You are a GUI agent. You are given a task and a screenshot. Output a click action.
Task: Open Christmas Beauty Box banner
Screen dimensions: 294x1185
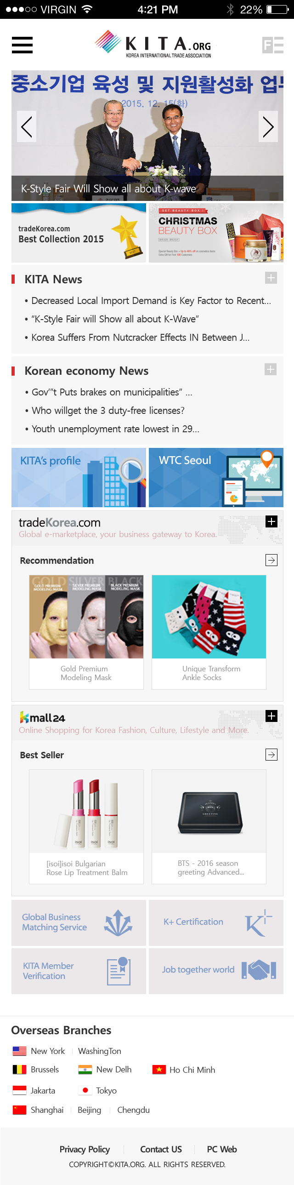click(x=216, y=233)
